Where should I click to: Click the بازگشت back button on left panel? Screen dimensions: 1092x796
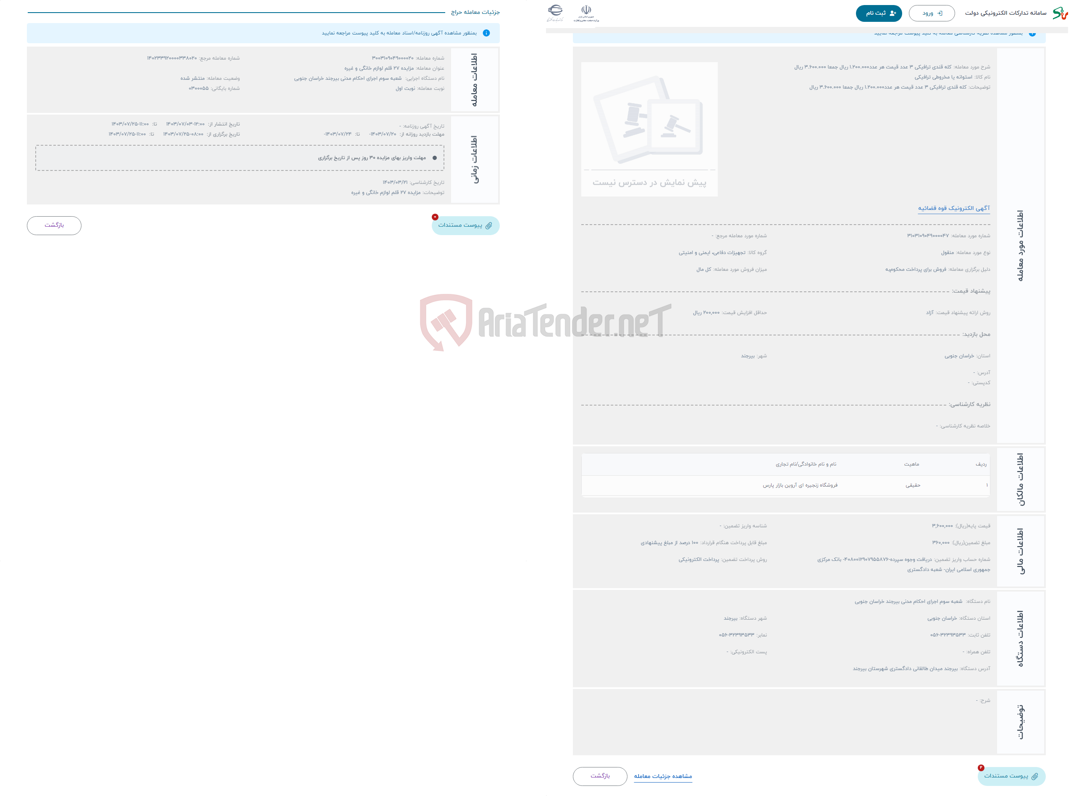[54, 225]
